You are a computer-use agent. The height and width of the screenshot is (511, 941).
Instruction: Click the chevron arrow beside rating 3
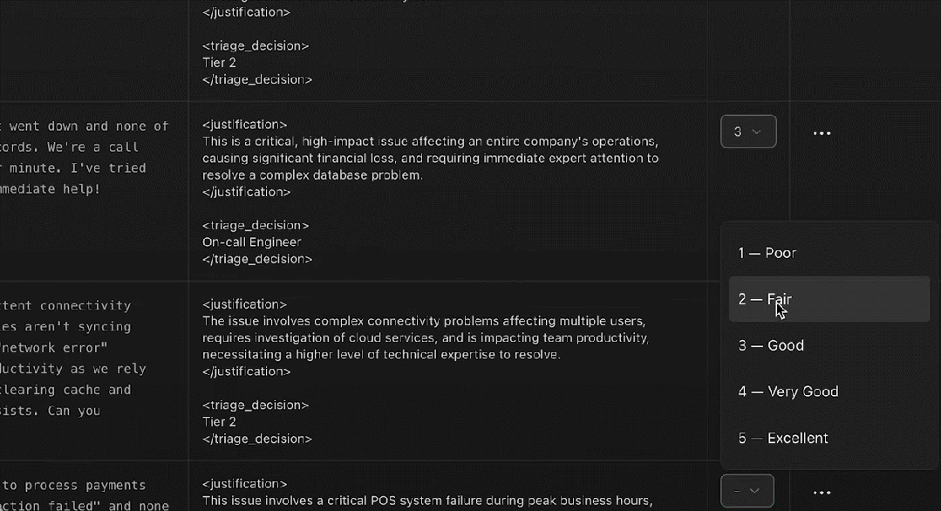[x=756, y=132]
